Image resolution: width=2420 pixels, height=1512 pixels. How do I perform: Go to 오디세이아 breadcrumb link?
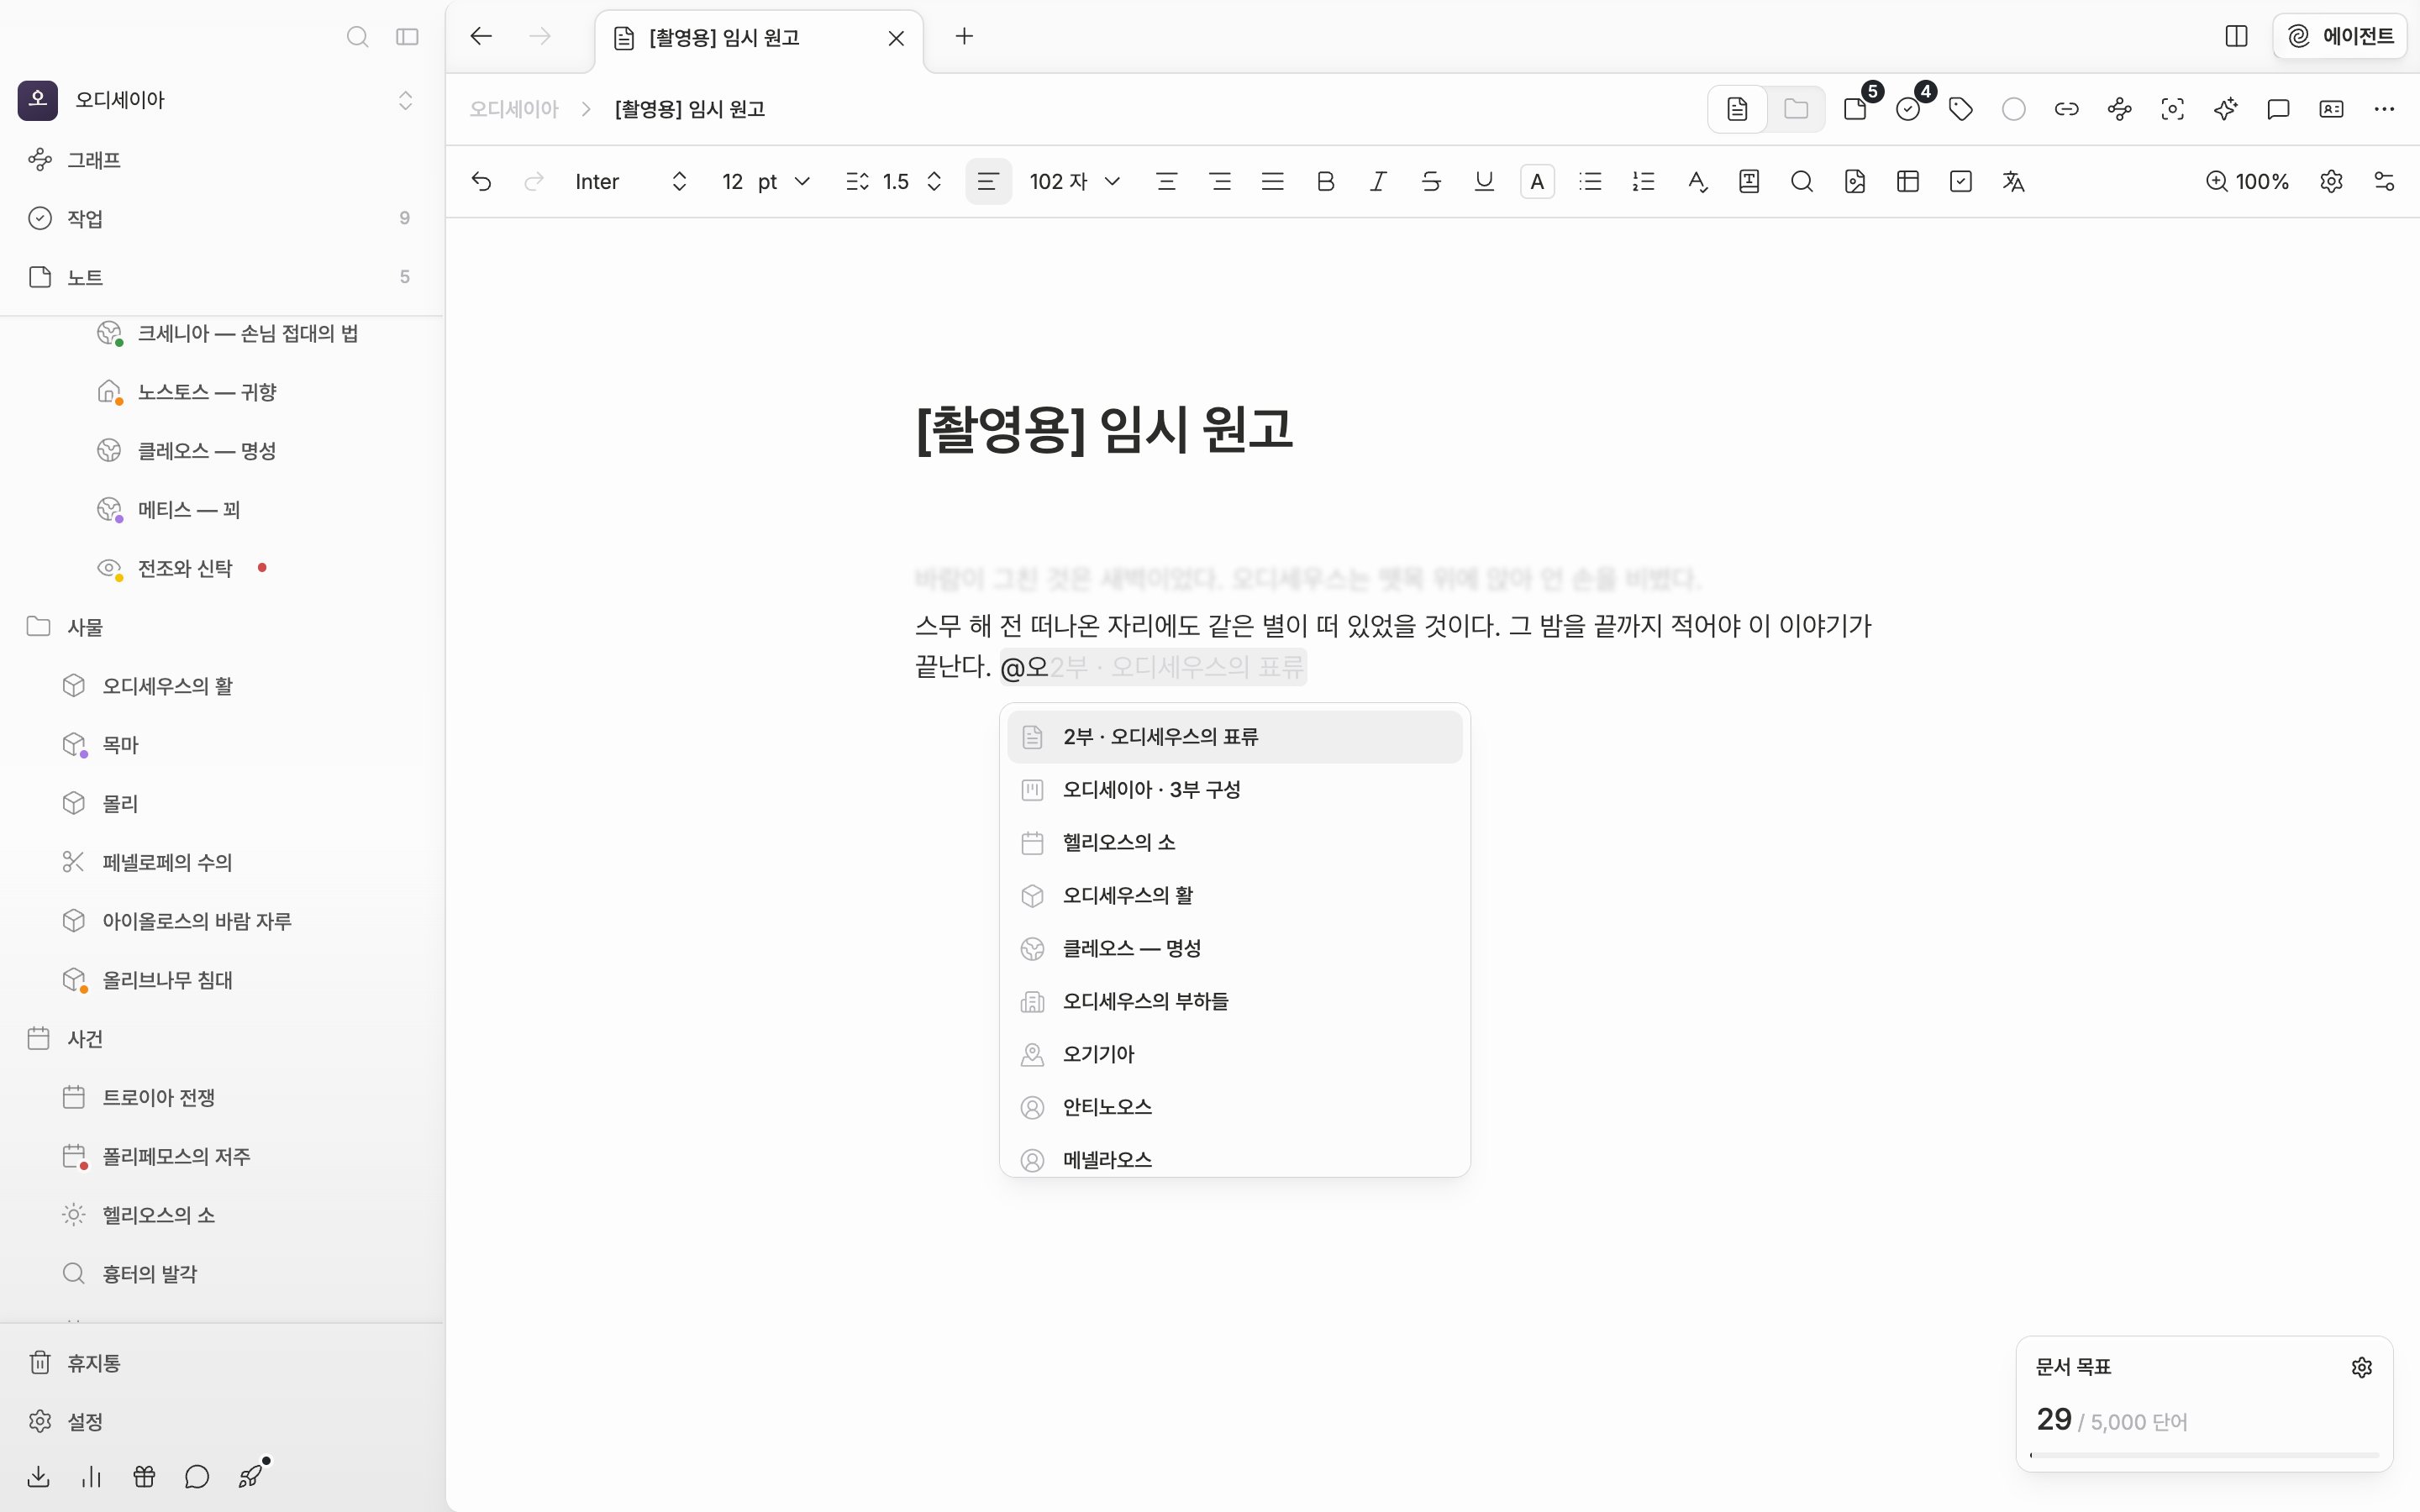coord(514,109)
